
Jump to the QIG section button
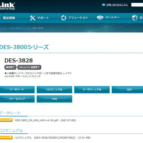coord(127,90)
